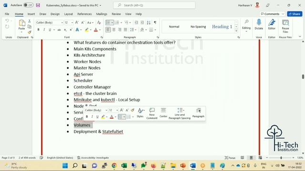This screenshot has width=305, height=171.
Task: Click Center alignment in ribbon Paragraph group
Action: (x=114, y=29)
